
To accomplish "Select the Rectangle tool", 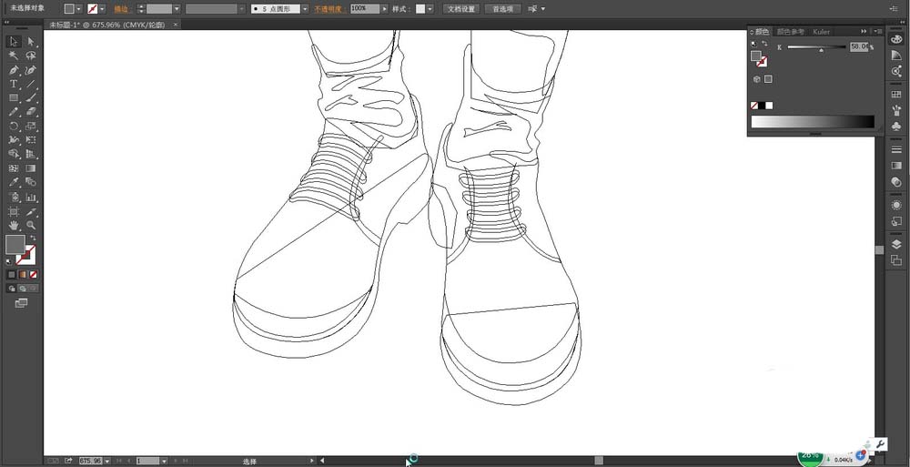I will (x=14, y=98).
